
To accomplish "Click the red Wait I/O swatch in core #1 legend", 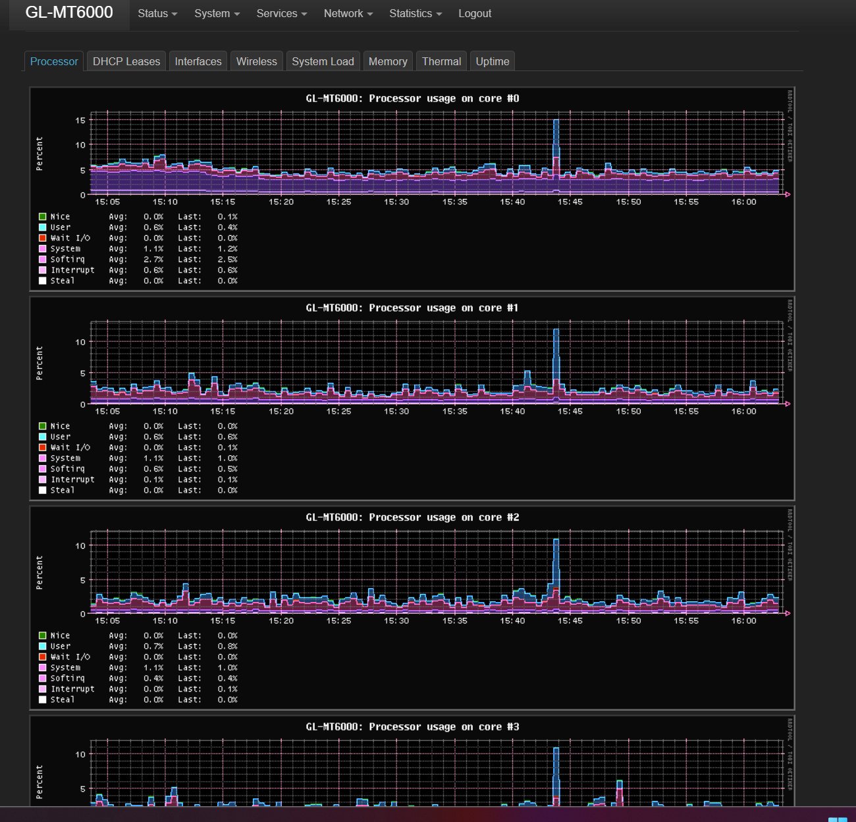I will click(42, 447).
